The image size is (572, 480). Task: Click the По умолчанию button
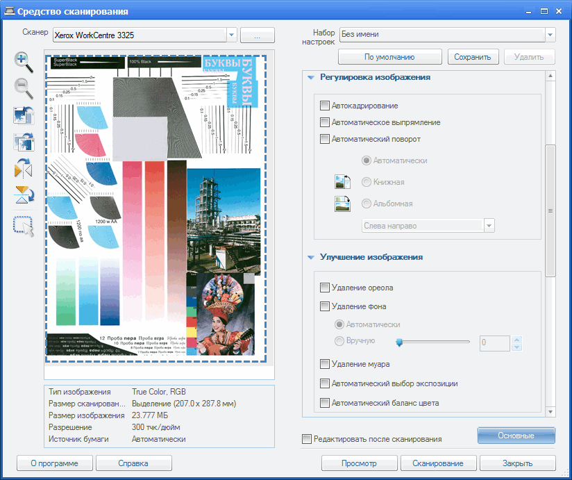(x=389, y=57)
